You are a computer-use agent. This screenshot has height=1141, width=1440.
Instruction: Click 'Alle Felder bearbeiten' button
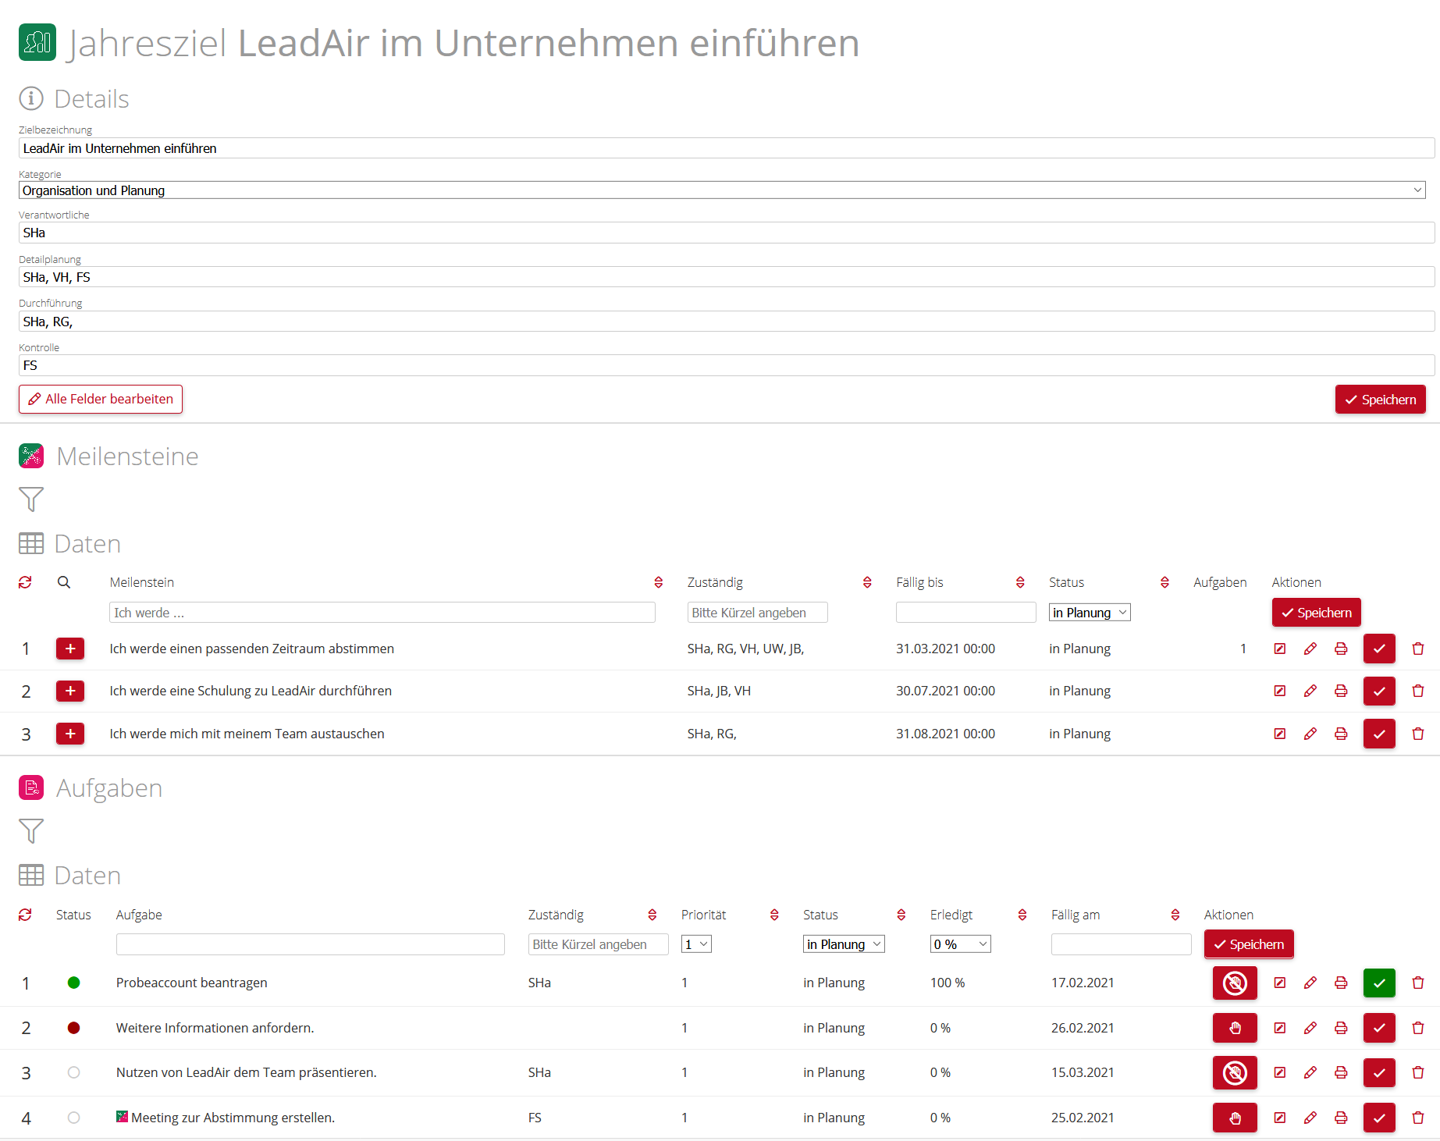pos(101,399)
